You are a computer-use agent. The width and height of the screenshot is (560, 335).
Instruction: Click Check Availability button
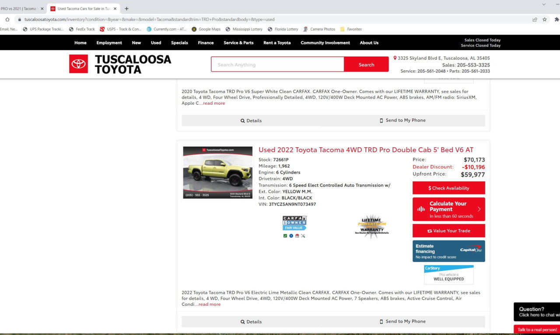pos(449,188)
